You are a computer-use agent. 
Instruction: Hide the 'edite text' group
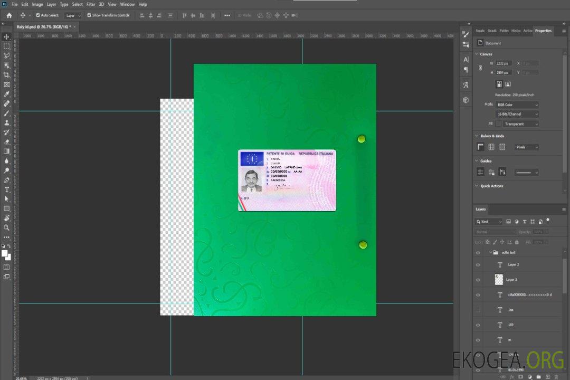pos(478,253)
